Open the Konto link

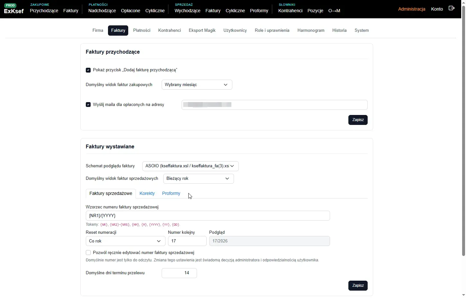click(x=437, y=9)
